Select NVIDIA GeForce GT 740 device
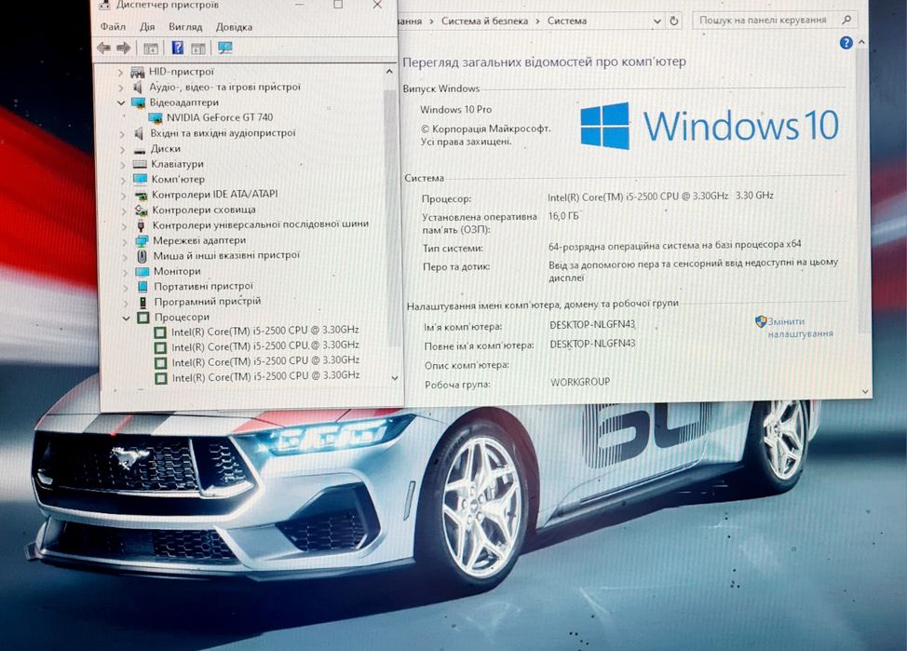The width and height of the screenshot is (907, 651). pos(220,117)
